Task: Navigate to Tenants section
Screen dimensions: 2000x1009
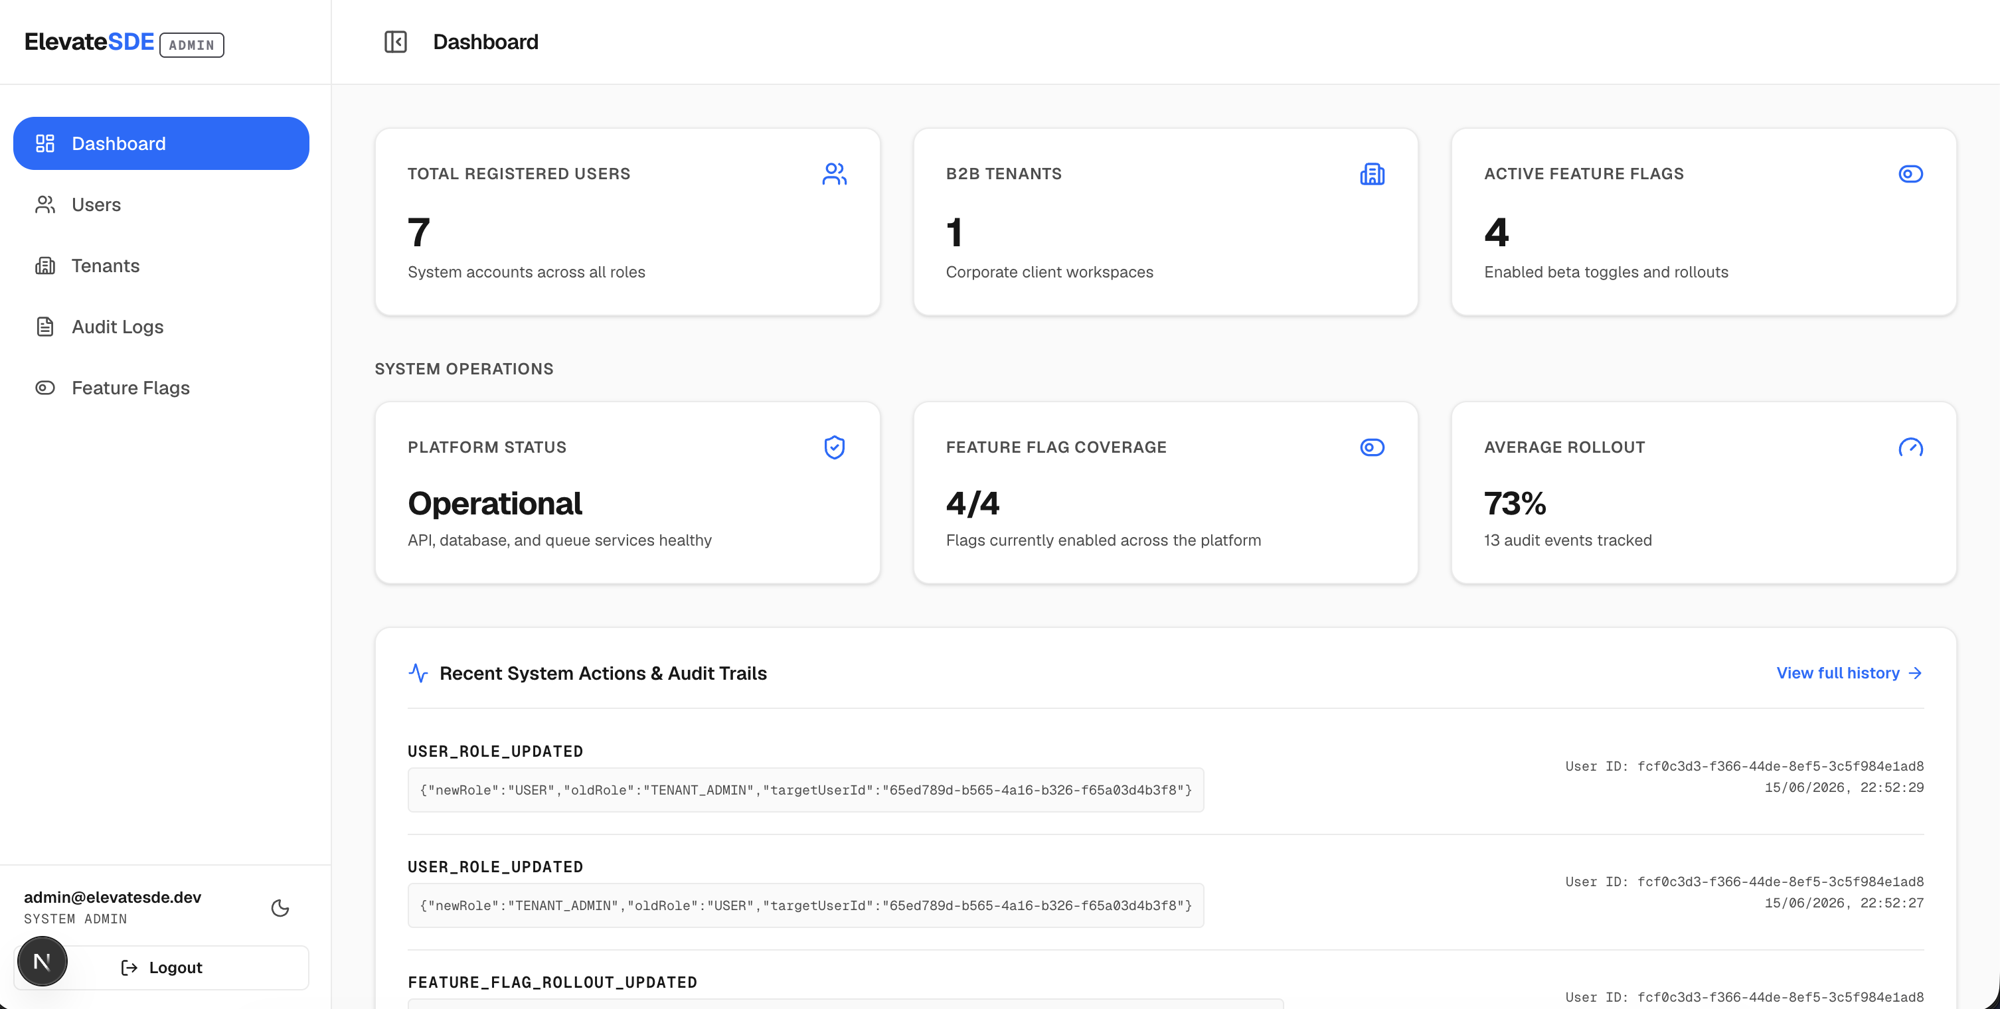Action: click(161, 266)
